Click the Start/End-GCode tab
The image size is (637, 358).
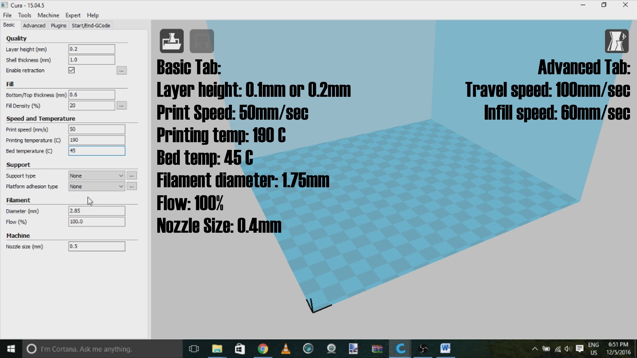(91, 26)
